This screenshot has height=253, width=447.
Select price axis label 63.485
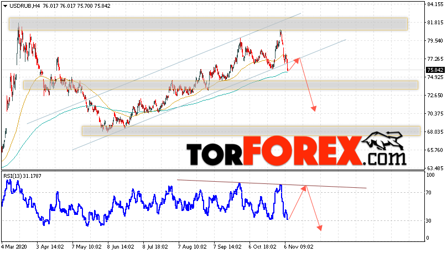435,168
